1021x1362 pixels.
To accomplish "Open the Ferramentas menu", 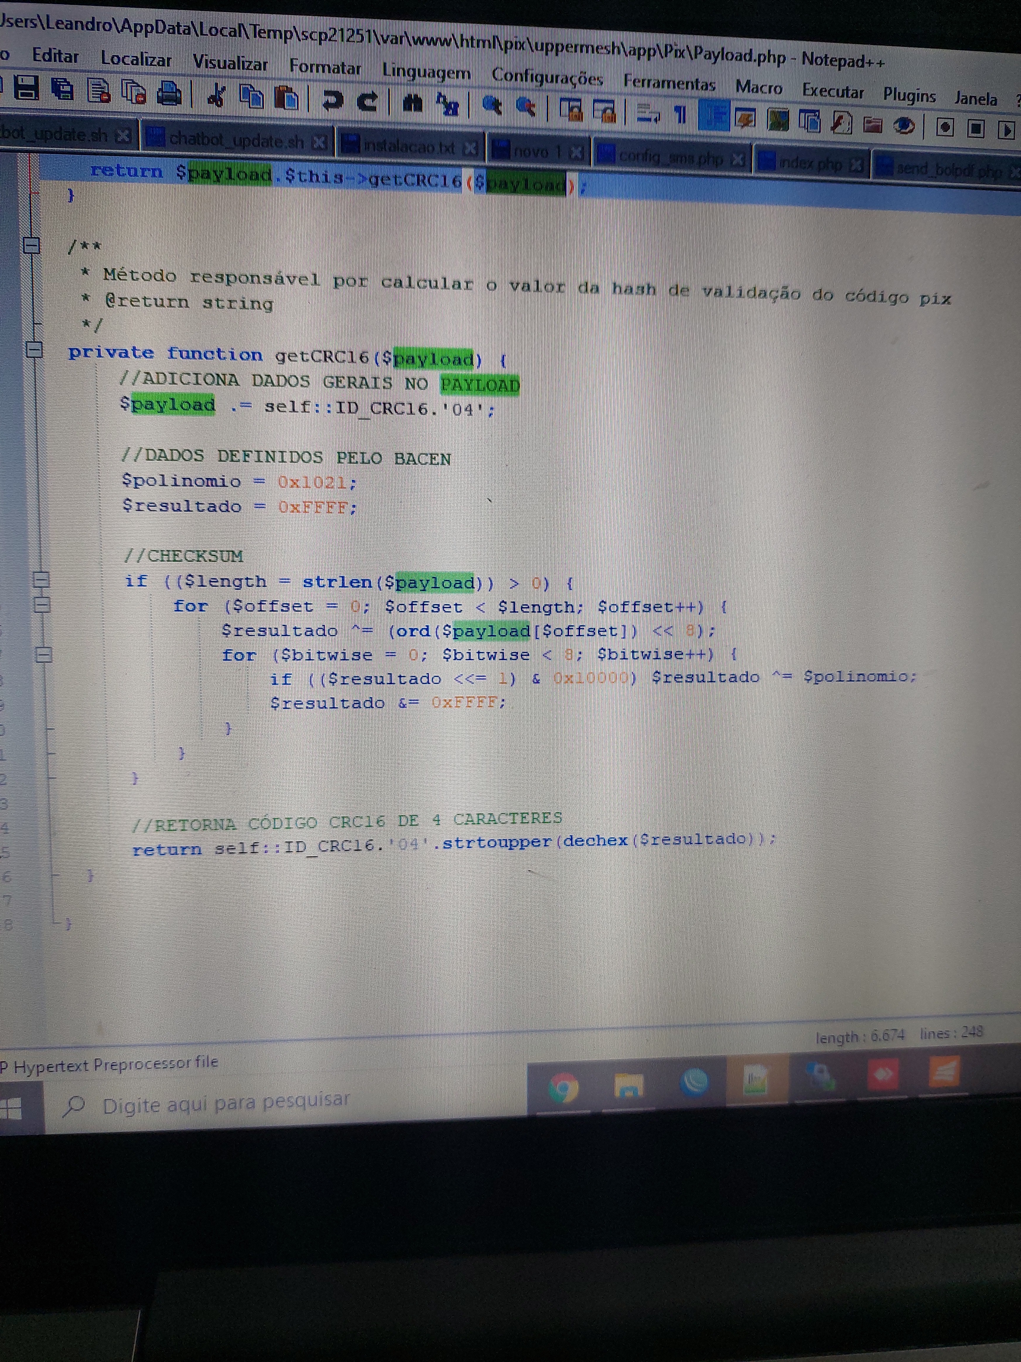I will point(669,82).
